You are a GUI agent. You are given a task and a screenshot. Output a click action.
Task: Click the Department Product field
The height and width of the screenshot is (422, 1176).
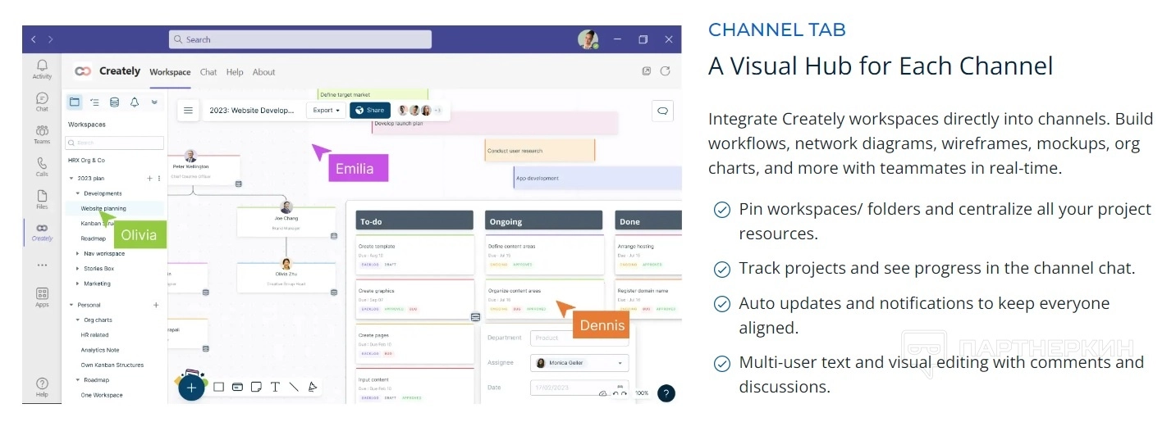click(x=579, y=338)
